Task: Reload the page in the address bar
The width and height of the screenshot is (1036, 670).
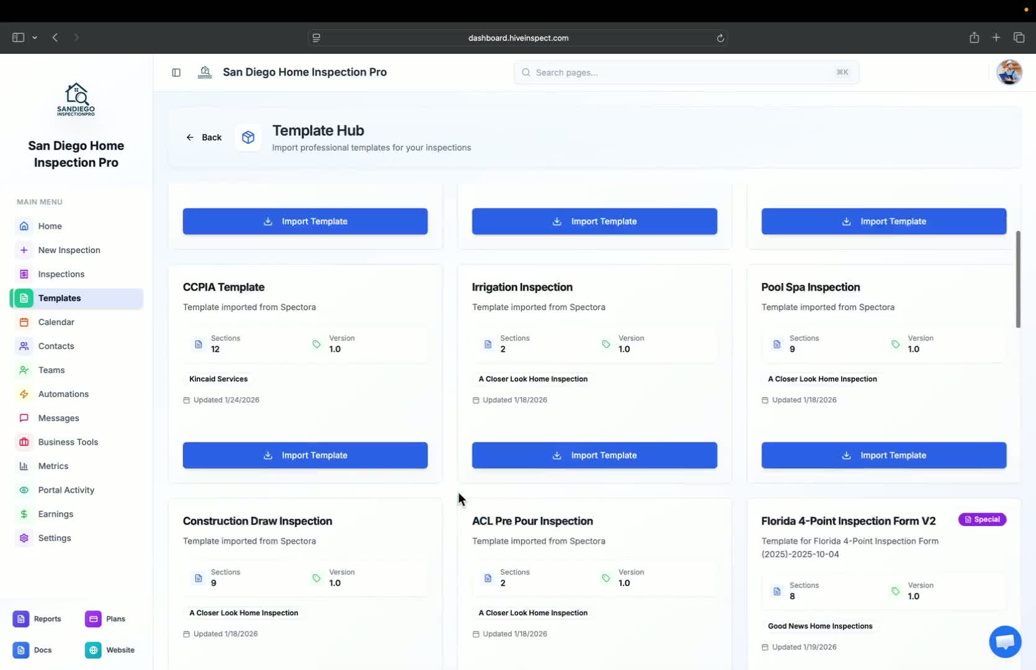Action: click(720, 38)
